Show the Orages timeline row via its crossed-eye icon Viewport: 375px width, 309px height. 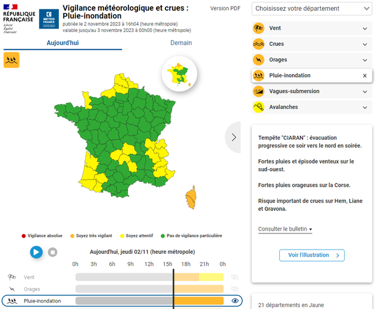235,289
